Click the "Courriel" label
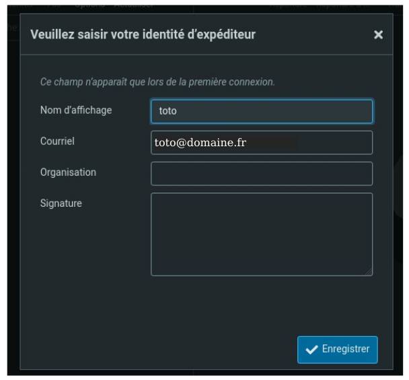 click(57, 141)
